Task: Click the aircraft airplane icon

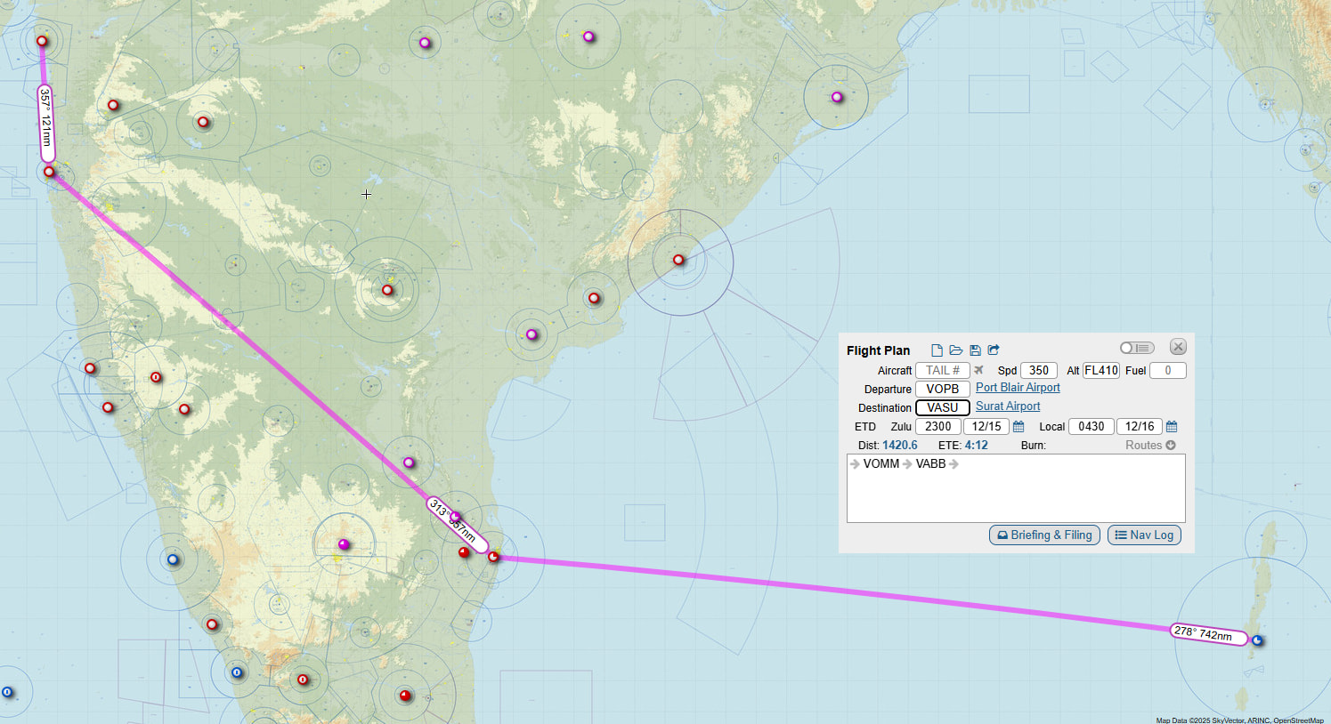Action: coord(978,371)
